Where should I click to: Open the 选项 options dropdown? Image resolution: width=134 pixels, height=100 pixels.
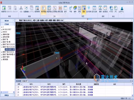(65, 10)
